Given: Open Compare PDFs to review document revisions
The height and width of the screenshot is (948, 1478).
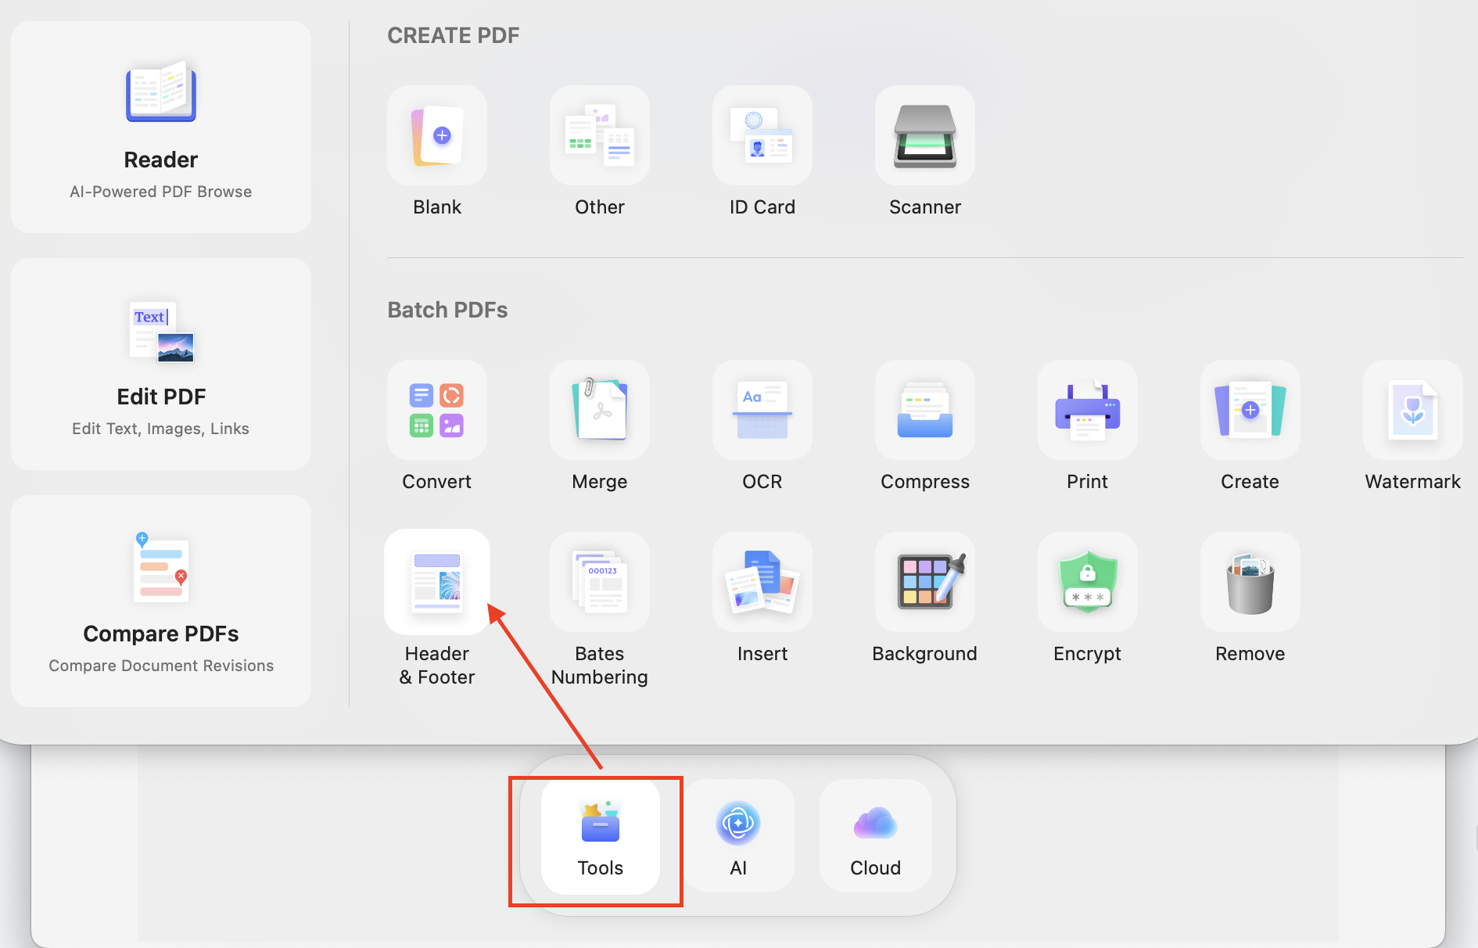Looking at the screenshot, I should (160, 601).
